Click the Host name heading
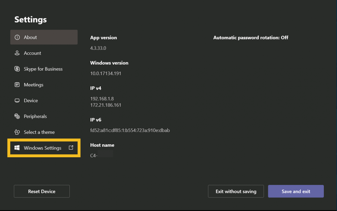This screenshot has height=211, width=337. (102, 145)
